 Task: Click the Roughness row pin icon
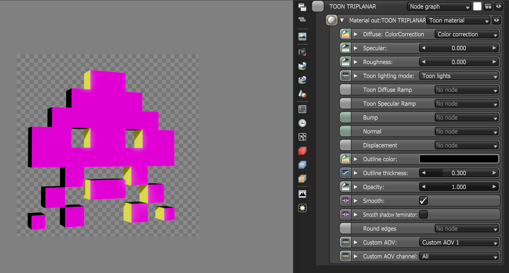345,62
